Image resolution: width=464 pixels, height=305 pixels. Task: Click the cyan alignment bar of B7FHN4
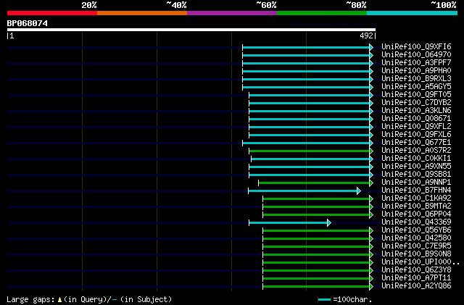[x=302, y=191]
